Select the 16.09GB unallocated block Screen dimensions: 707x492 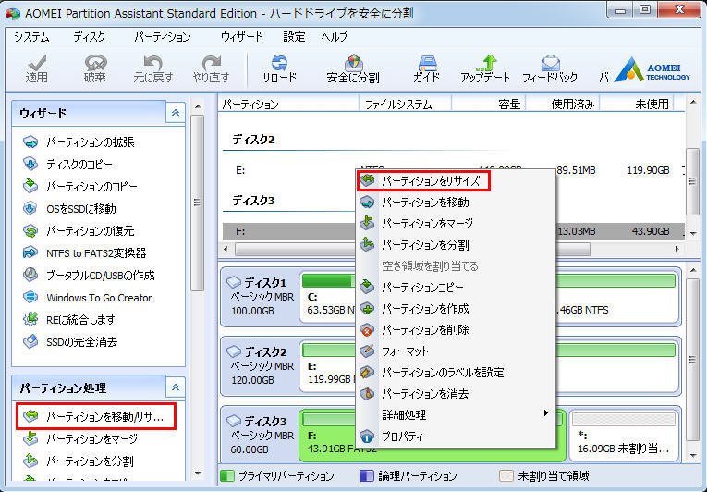point(624,436)
